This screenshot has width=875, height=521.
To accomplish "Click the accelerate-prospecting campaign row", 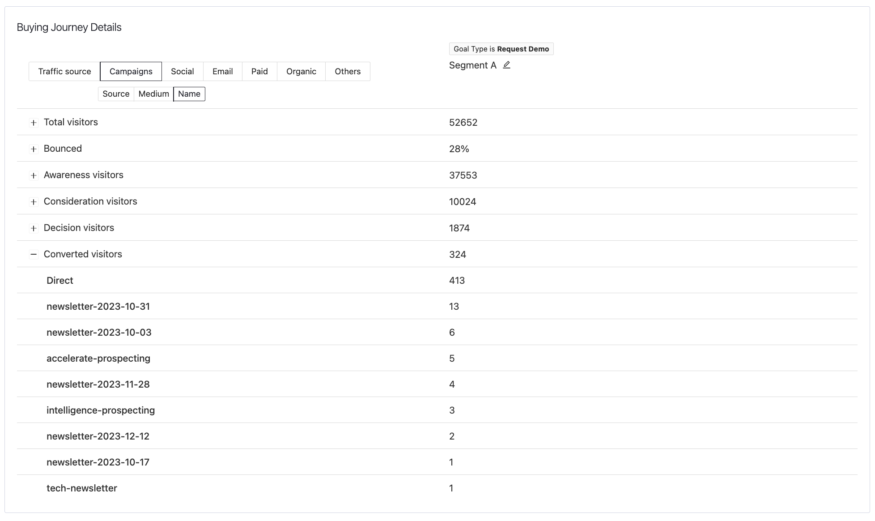I will tap(98, 359).
